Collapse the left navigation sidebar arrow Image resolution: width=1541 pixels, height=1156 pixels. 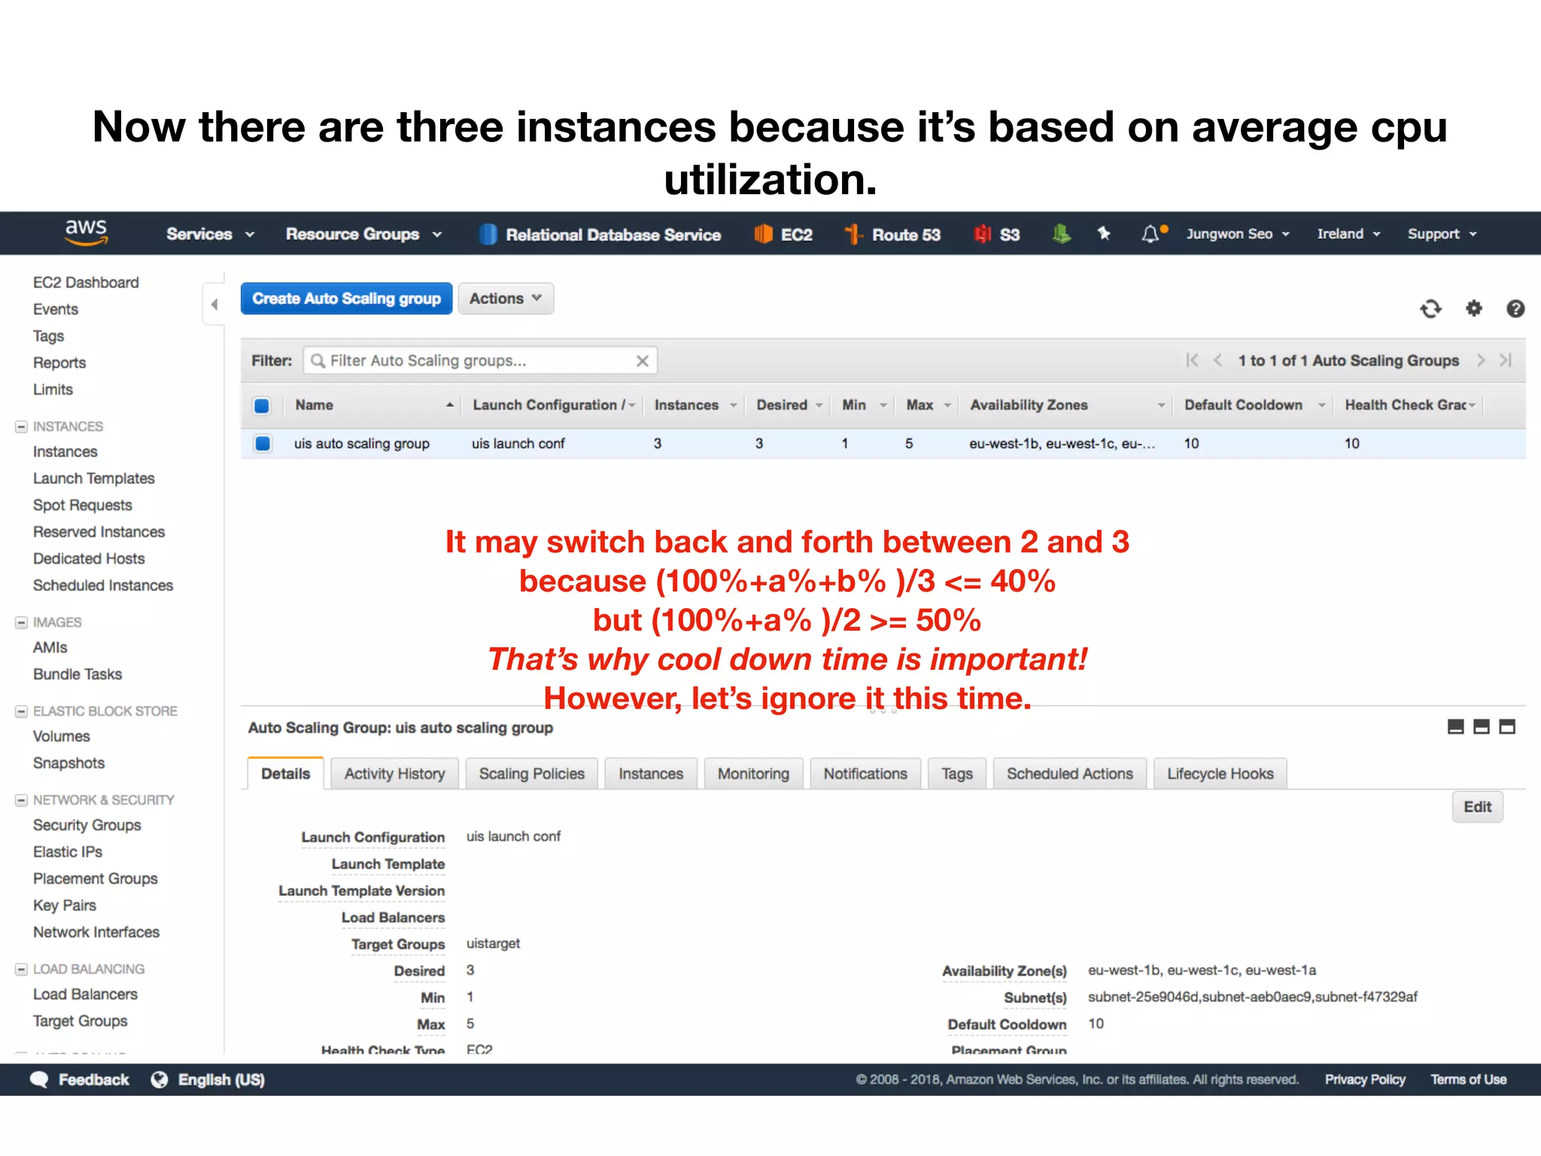coord(214,304)
